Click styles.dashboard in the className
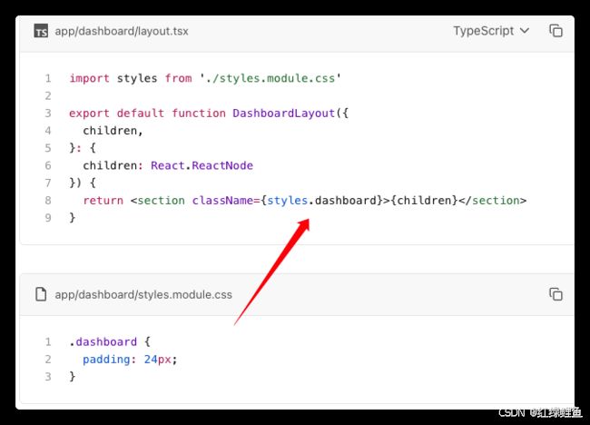 [321, 201]
